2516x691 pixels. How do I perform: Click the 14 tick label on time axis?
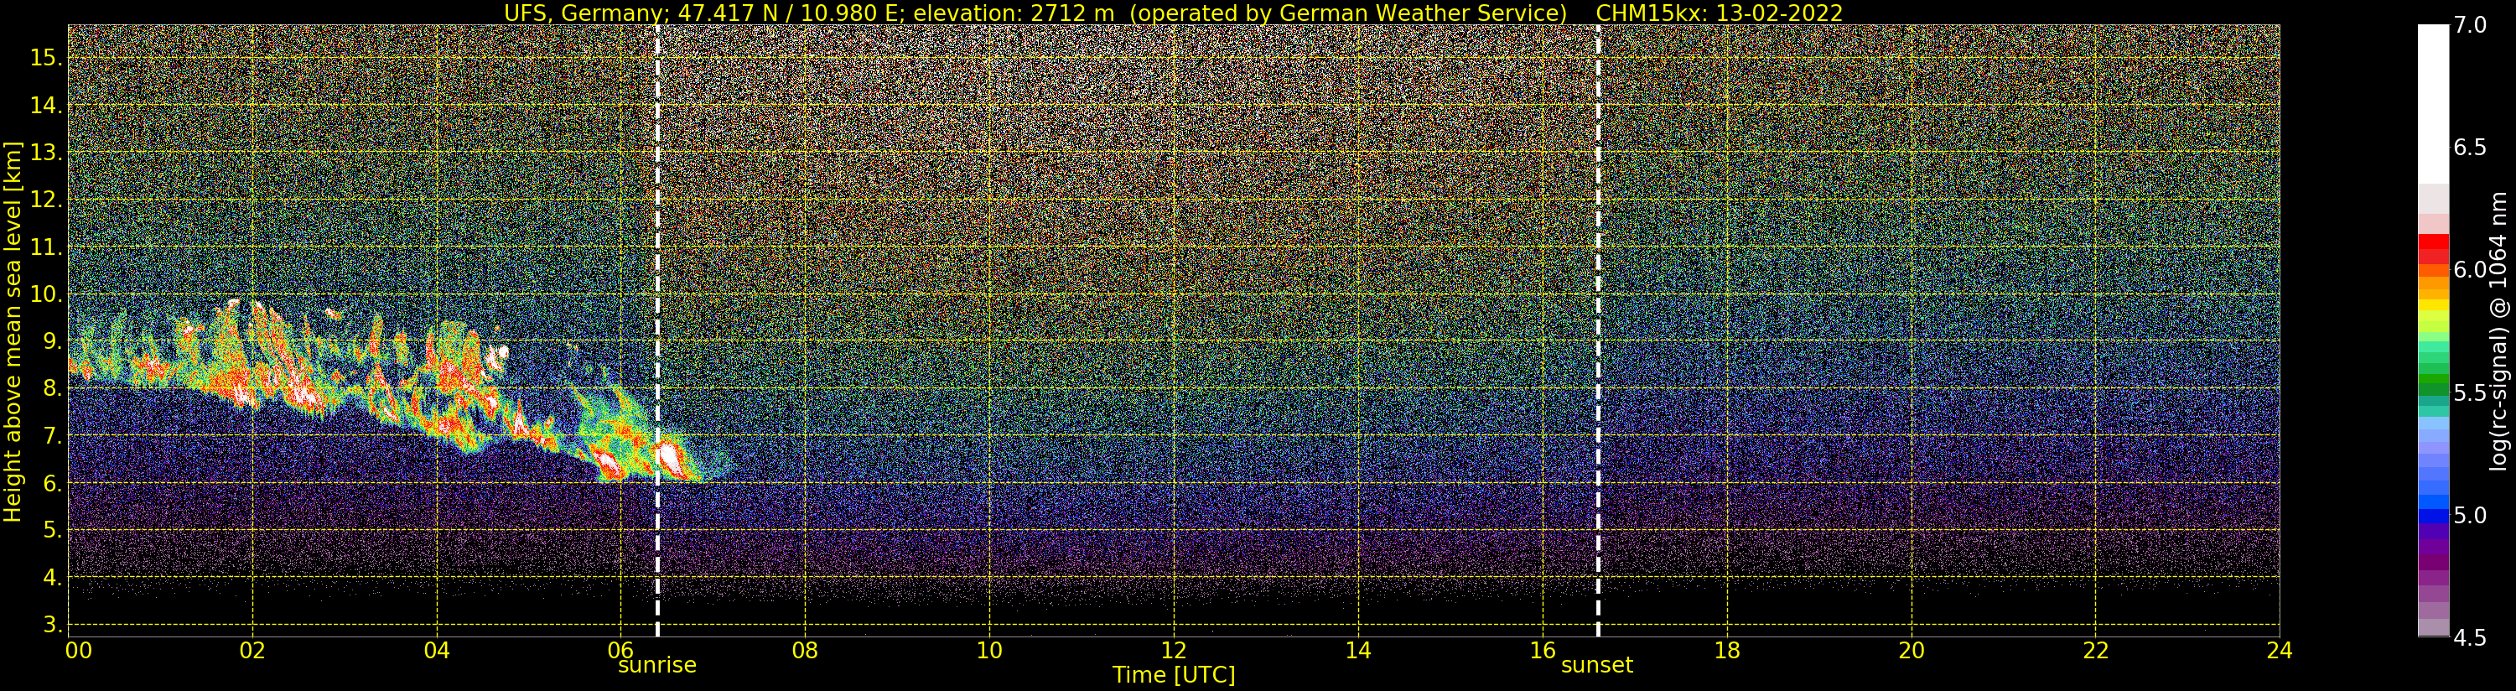[x=1357, y=651]
